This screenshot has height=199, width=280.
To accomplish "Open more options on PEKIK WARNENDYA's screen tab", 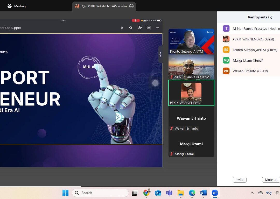I will click(131, 6).
